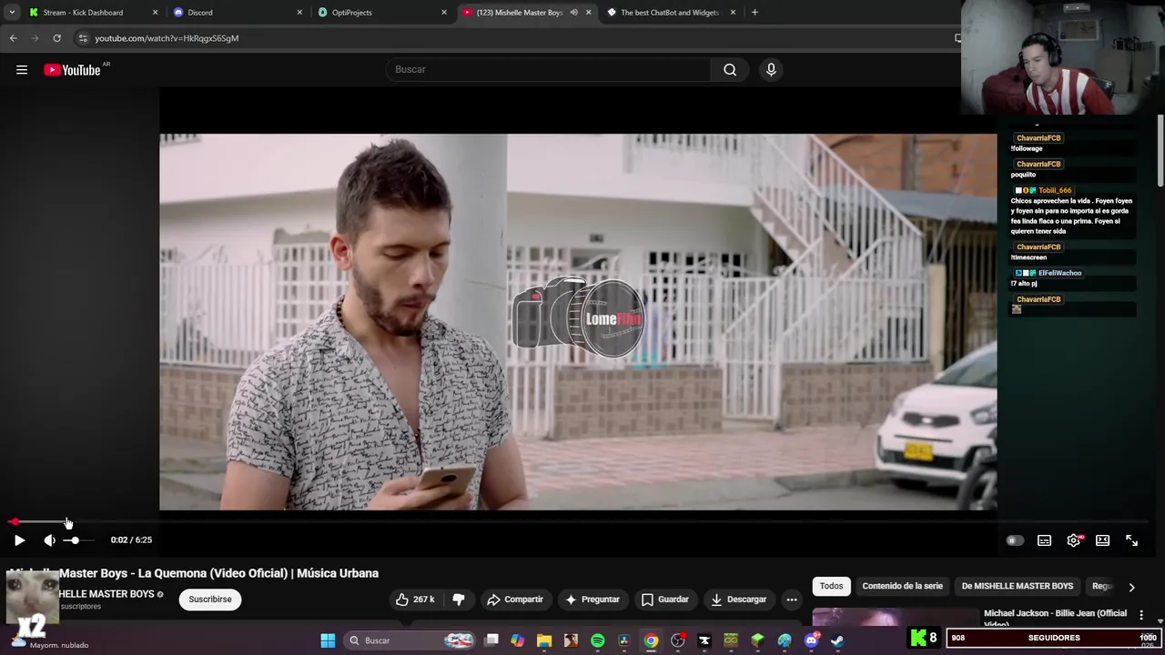Switch to theater mode view

pos(1102,540)
